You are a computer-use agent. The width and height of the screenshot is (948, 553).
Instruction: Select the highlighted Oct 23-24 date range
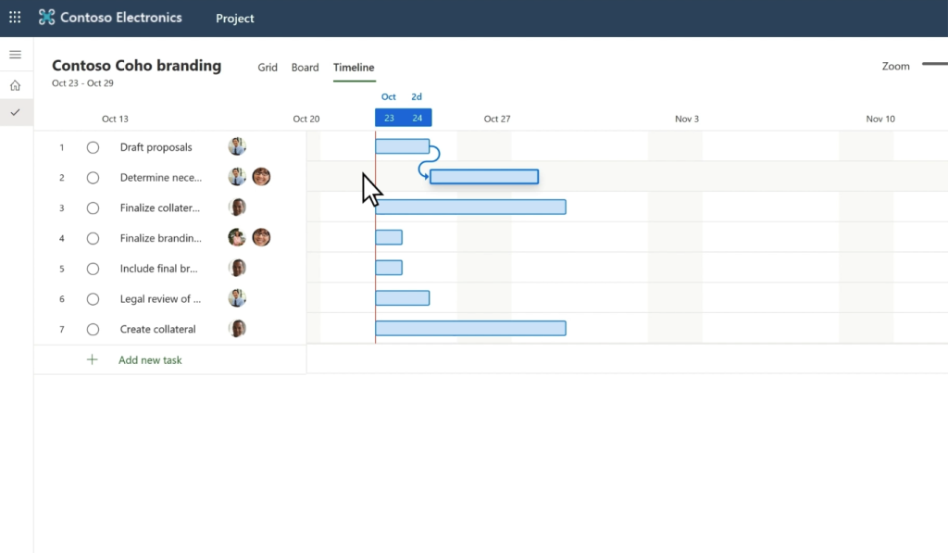pos(403,118)
